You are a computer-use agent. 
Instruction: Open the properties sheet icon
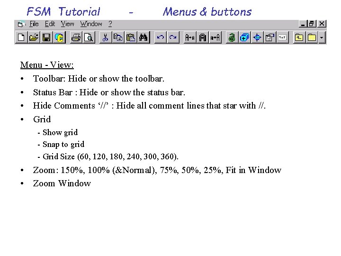point(270,37)
